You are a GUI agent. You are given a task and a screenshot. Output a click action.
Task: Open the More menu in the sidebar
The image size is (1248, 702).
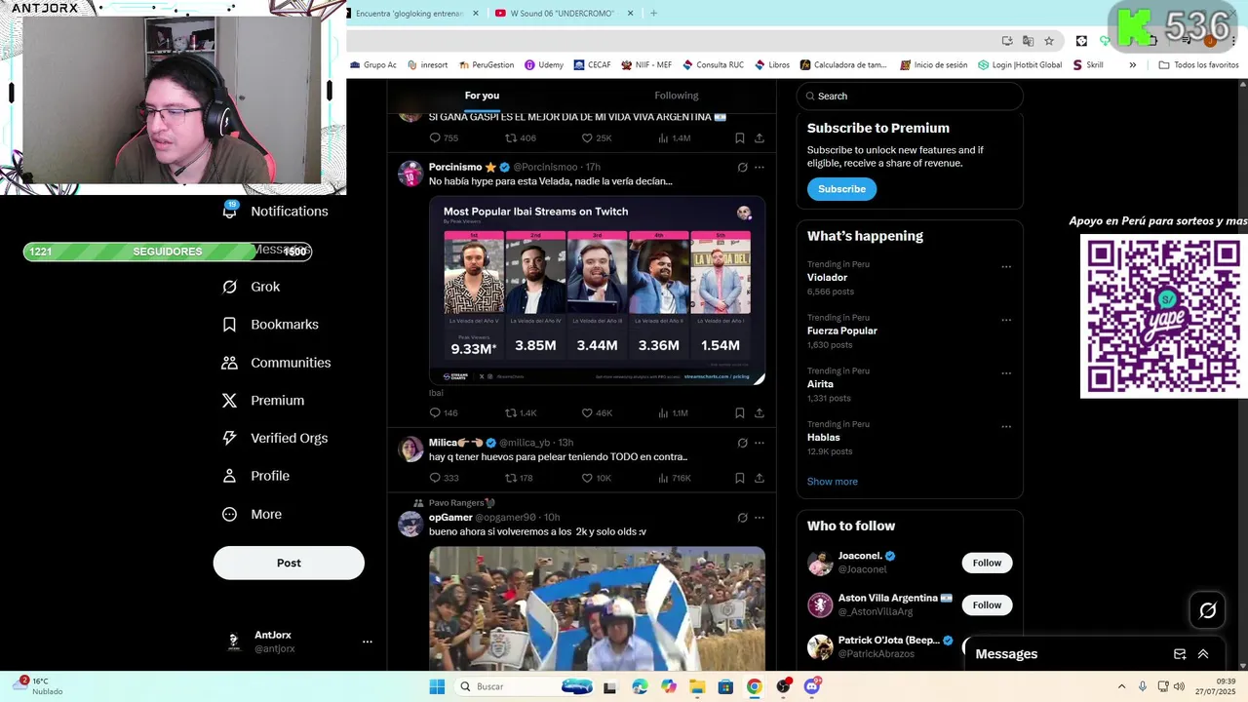click(x=252, y=514)
